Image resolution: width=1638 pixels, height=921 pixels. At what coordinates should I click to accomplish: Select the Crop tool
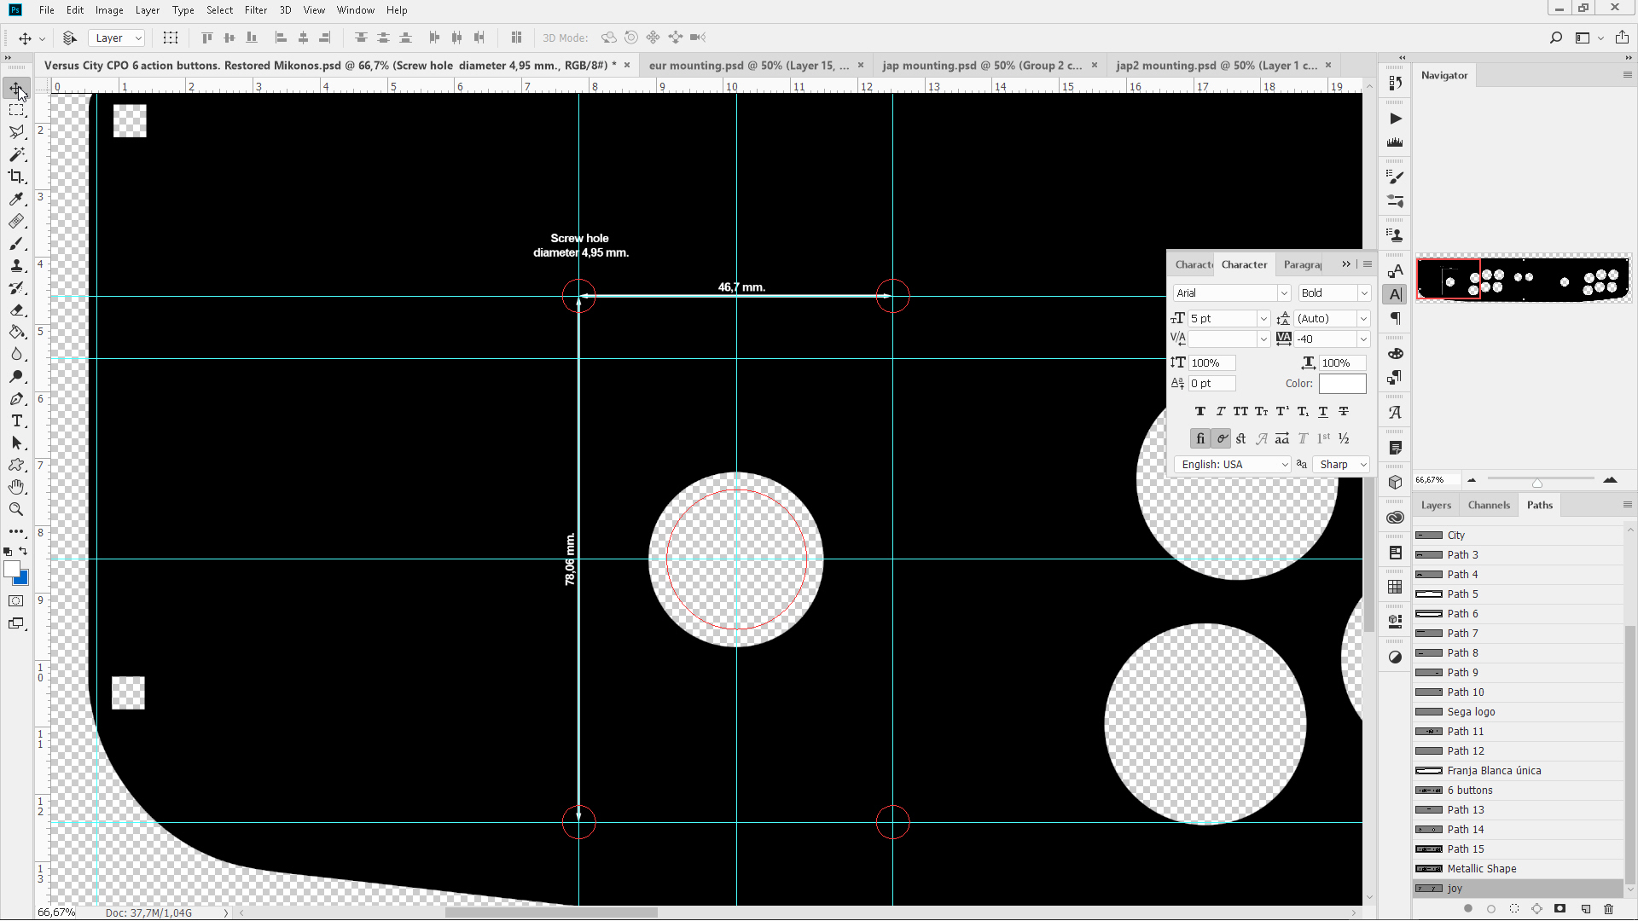[x=17, y=177]
